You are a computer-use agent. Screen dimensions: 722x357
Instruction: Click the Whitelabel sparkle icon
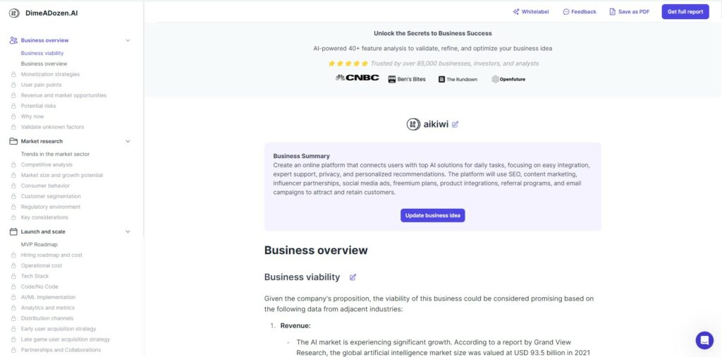[515, 12]
